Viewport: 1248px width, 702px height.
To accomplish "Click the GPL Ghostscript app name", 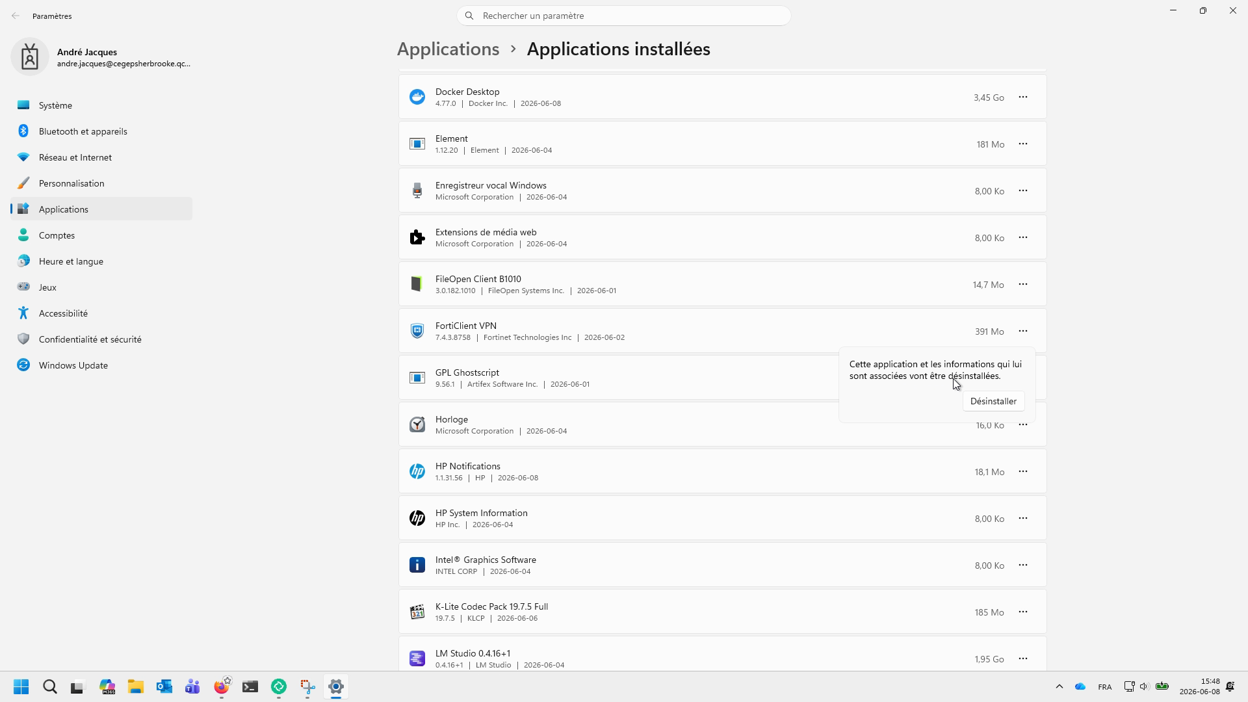I will click(x=467, y=372).
